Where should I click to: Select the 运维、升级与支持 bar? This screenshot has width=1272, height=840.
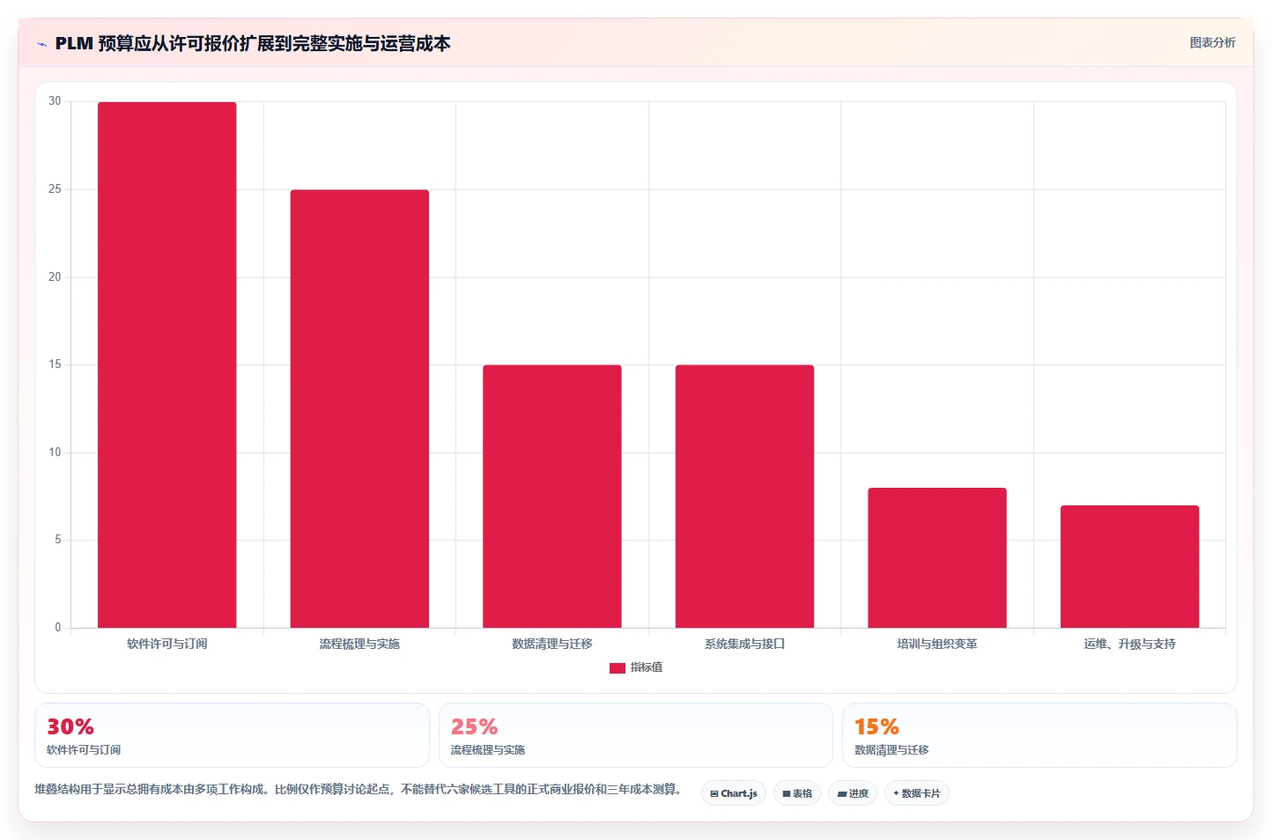point(1129,566)
